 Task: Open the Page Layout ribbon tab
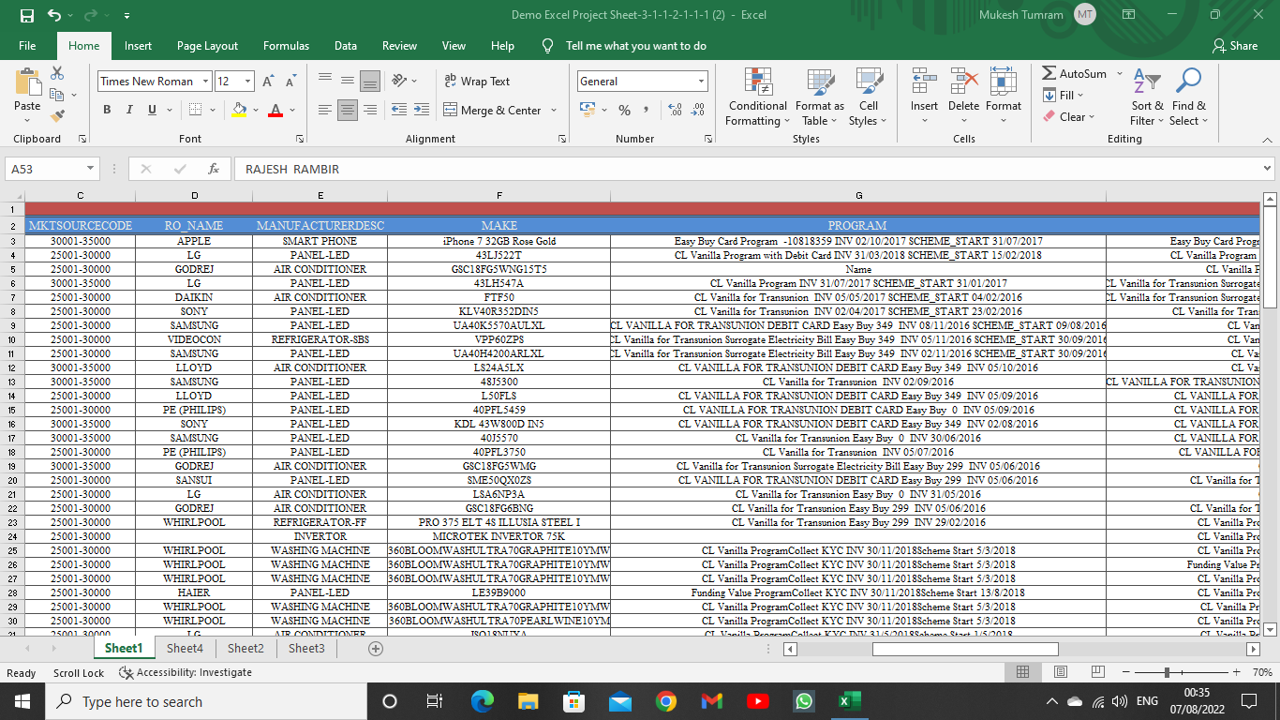click(x=207, y=45)
